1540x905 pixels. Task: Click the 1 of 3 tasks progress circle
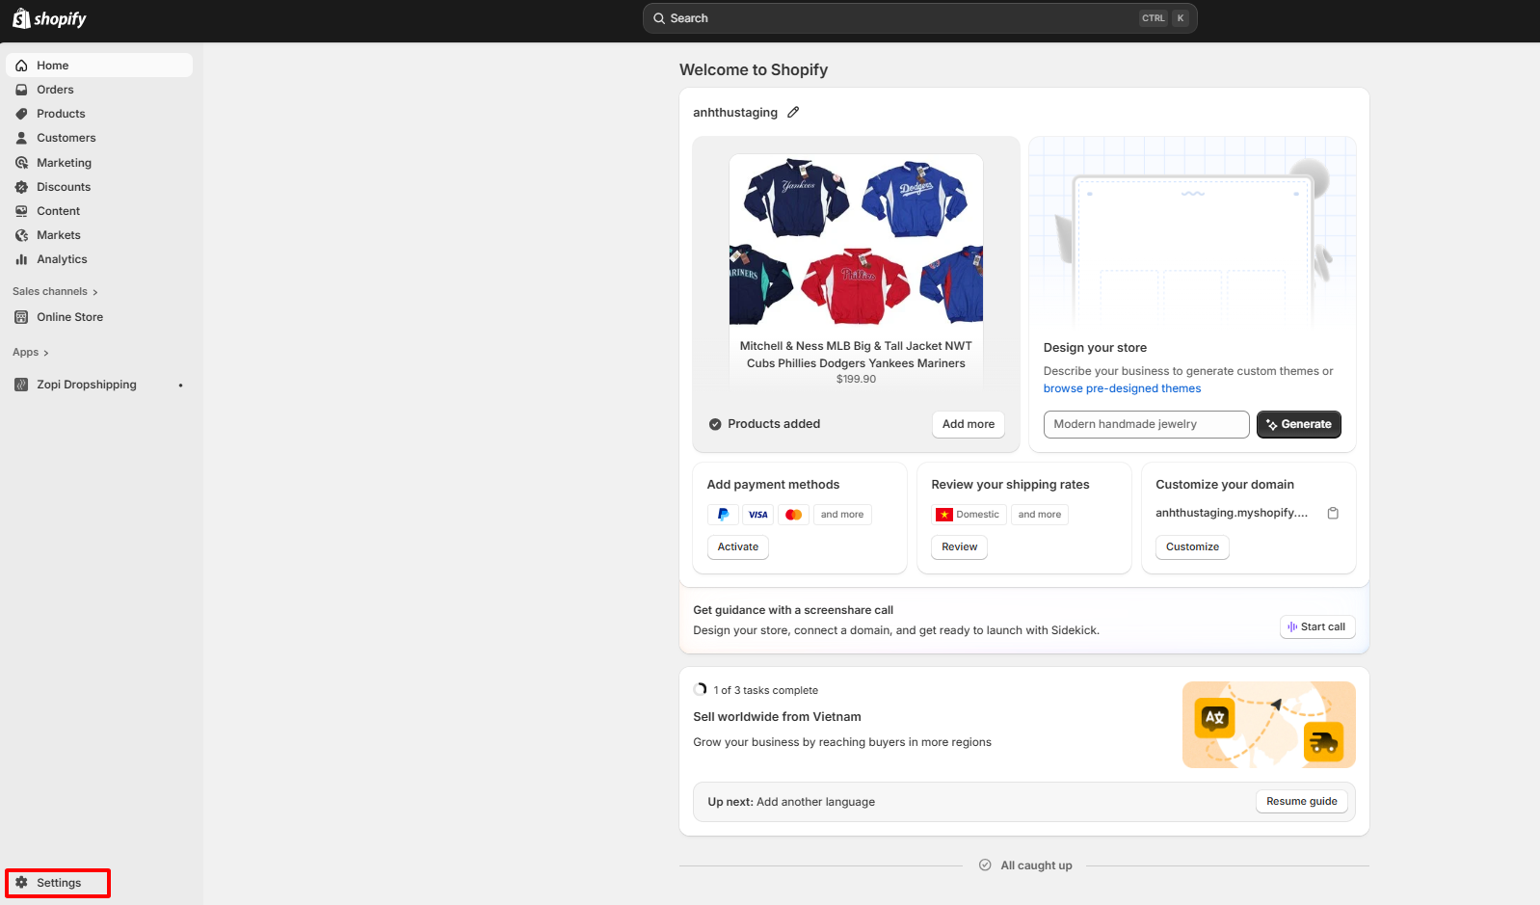click(701, 690)
